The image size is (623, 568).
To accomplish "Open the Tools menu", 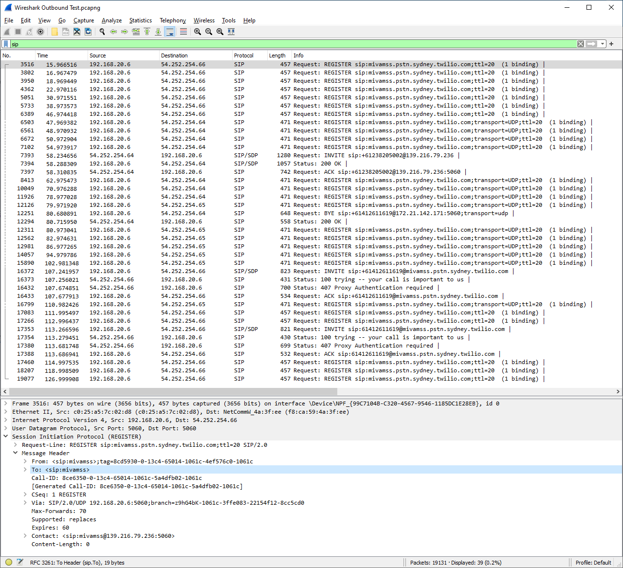I will click(229, 20).
